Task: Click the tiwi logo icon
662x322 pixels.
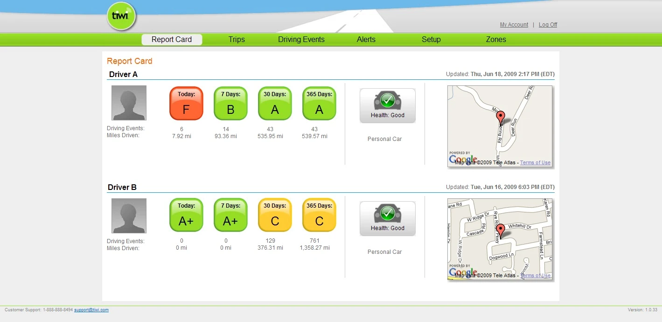Action: [121, 16]
